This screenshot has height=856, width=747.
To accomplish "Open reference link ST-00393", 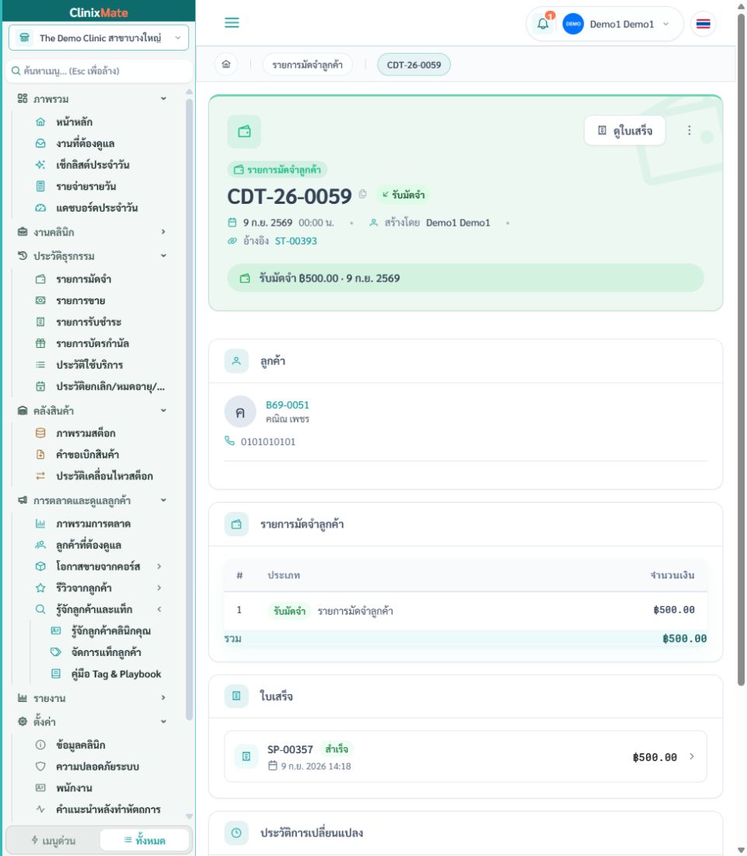I will click(295, 240).
